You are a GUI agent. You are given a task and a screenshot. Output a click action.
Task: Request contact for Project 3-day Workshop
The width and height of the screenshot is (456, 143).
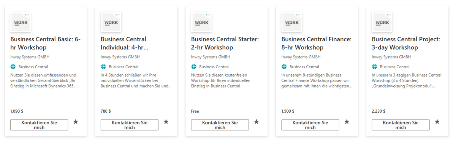click(401, 125)
